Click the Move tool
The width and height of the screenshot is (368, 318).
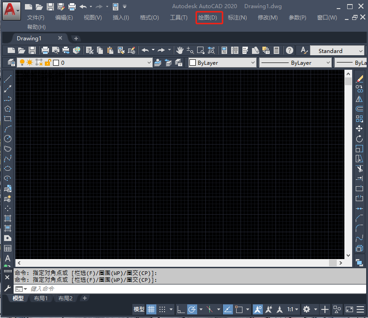click(x=359, y=129)
